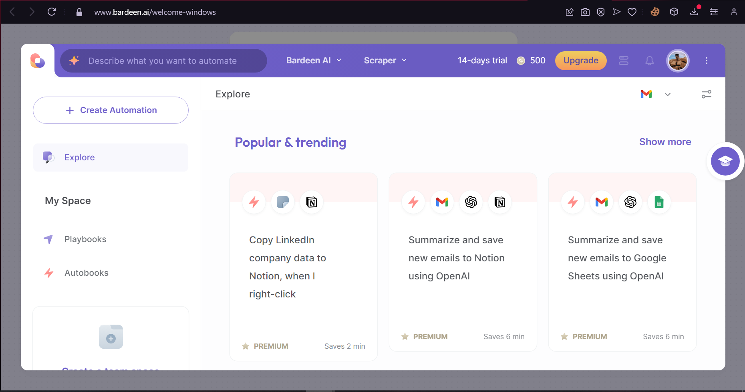Open the graduation cap tutorial button

click(x=725, y=161)
